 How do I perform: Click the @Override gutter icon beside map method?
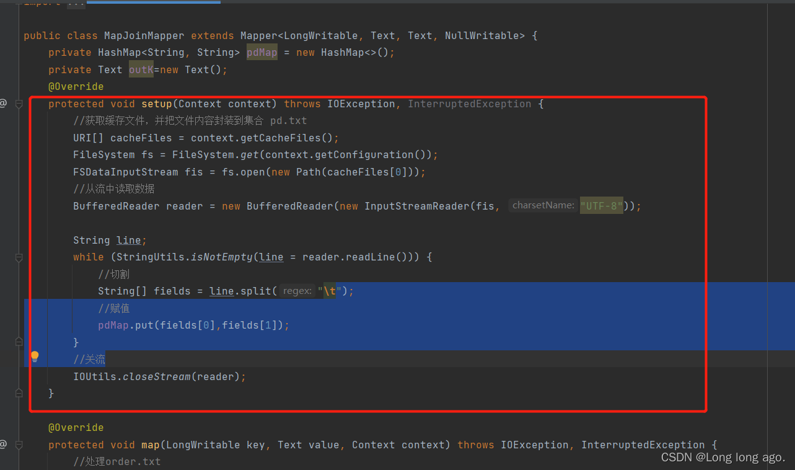pyautogui.click(x=3, y=445)
